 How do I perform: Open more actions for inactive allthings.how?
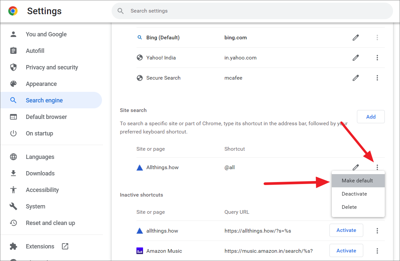click(377, 231)
